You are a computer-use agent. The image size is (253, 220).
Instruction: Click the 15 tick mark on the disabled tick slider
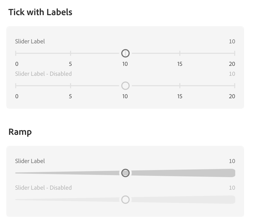pyautogui.click(x=180, y=86)
